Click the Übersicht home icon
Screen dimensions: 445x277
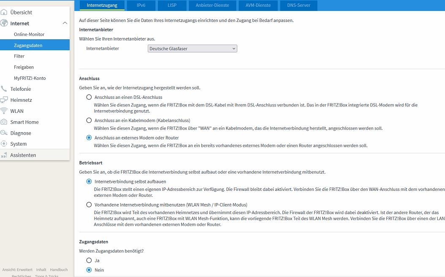tap(4, 12)
